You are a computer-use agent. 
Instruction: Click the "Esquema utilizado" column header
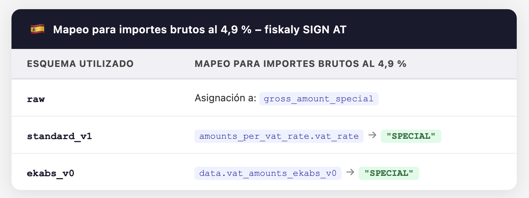click(x=80, y=64)
